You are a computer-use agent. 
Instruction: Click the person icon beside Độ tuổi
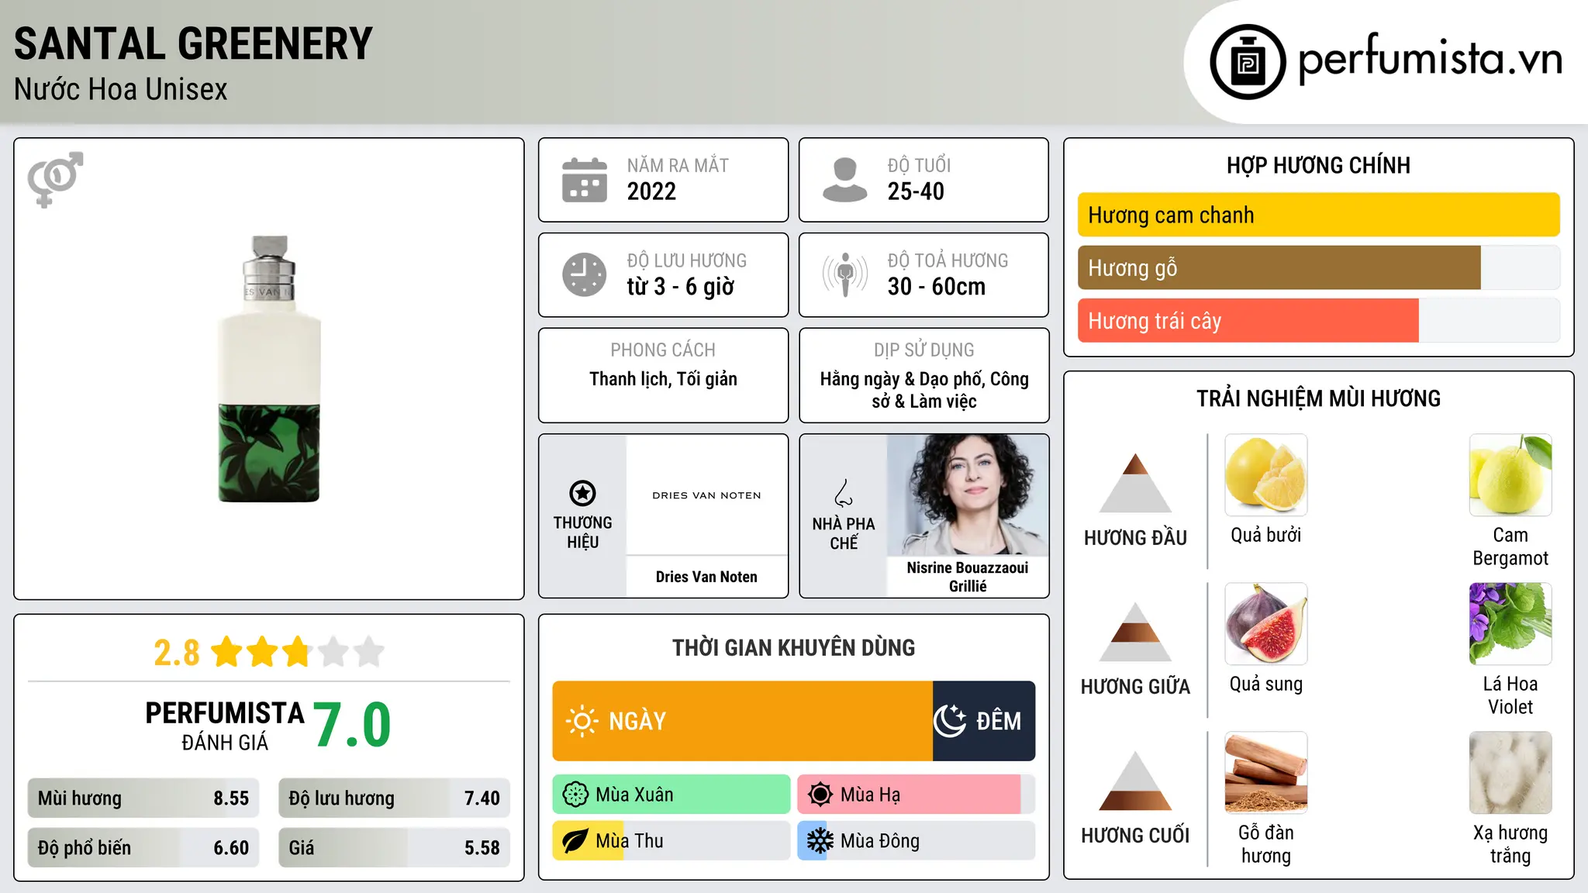pos(845,180)
